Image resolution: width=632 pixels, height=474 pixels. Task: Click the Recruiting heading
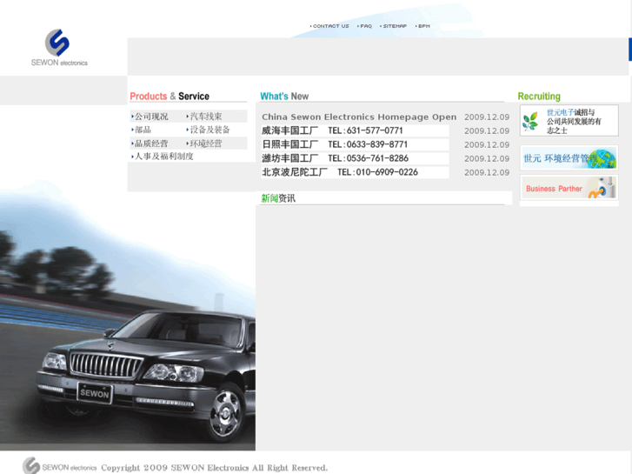point(539,97)
